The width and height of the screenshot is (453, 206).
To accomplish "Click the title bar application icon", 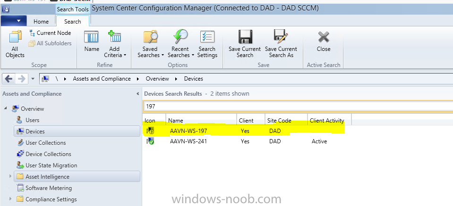I will coord(6,9).
